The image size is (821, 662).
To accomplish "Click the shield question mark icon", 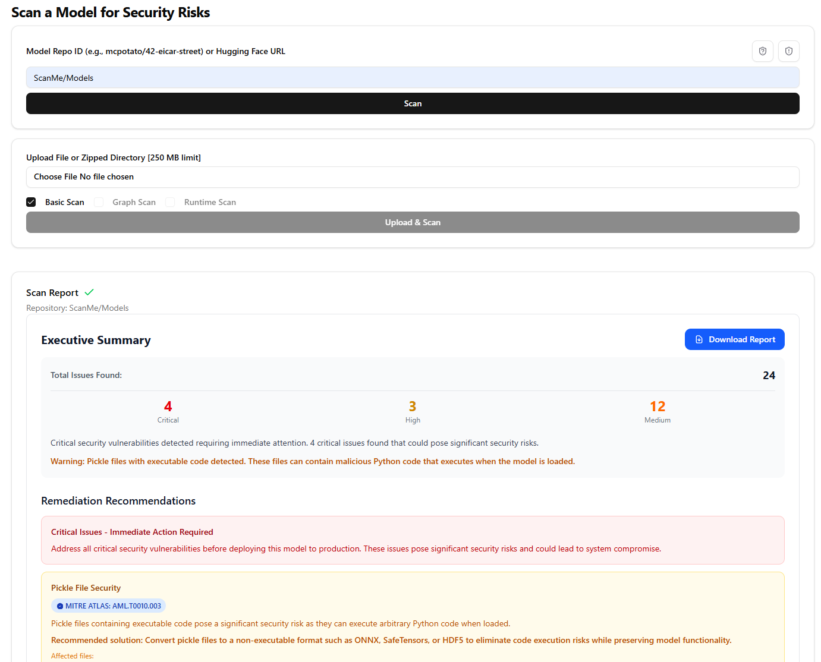I will (x=762, y=51).
